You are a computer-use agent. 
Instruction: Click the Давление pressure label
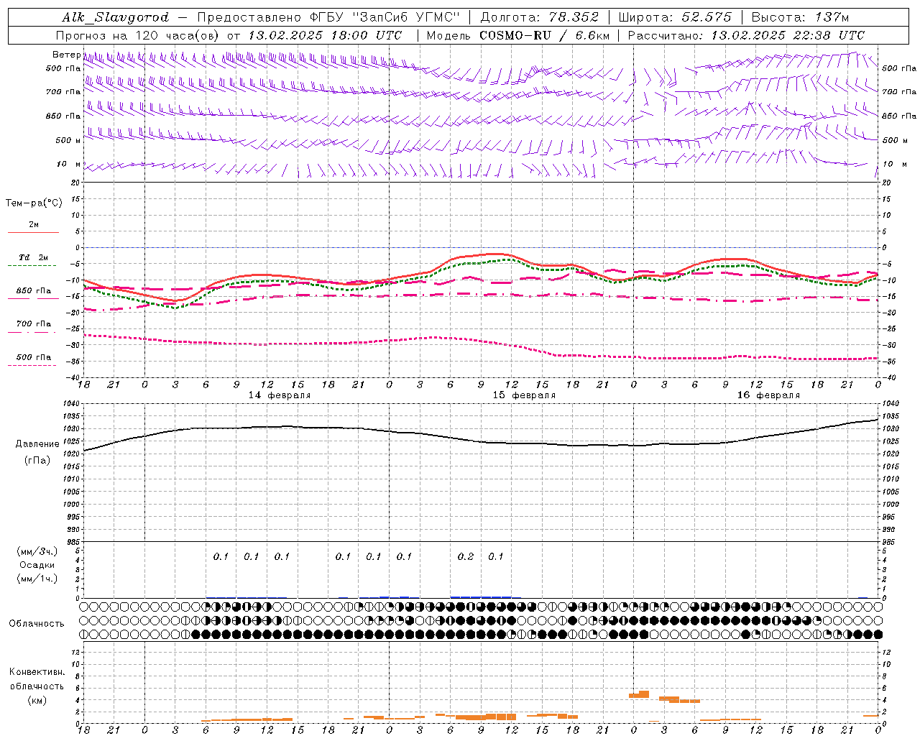[37, 444]
